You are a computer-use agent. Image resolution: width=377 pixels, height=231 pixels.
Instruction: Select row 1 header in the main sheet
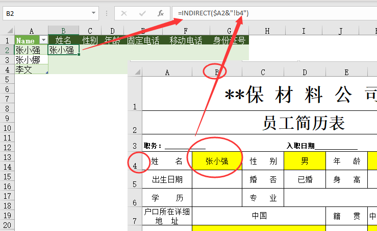click(x=7, y=40)
